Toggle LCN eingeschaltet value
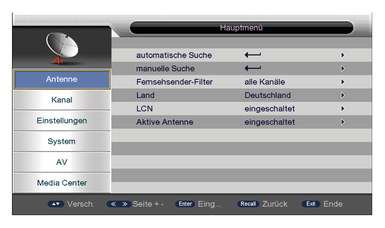 (x=269, y=109)
